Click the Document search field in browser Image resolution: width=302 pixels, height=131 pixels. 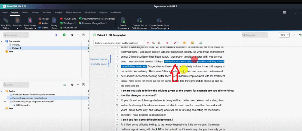tap(255, 35)
